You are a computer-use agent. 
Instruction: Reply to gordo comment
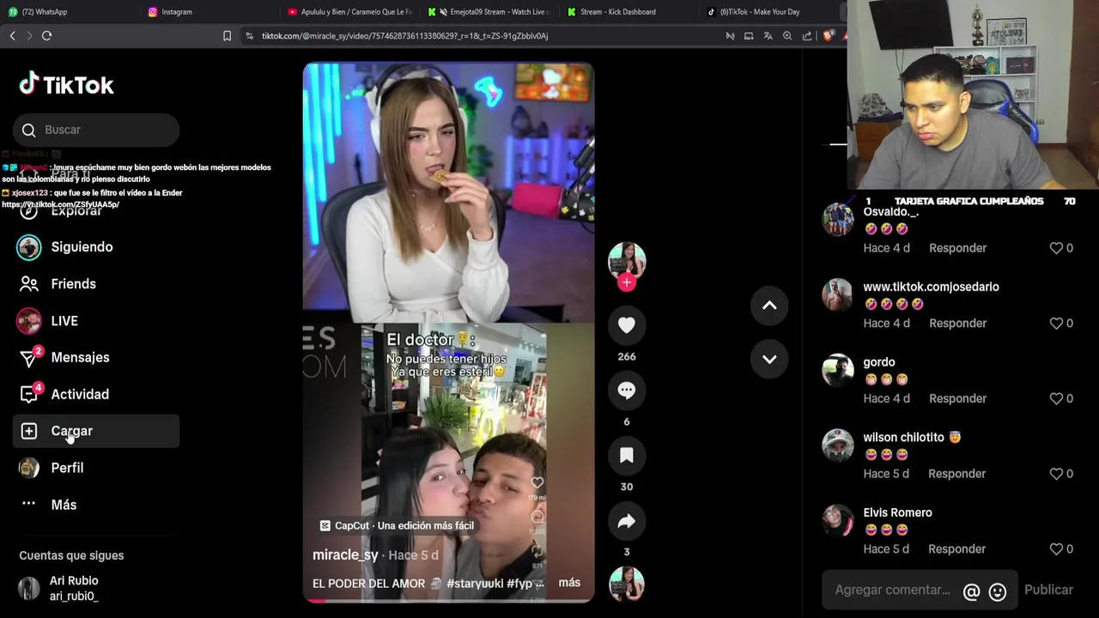[x=957, y=398]
